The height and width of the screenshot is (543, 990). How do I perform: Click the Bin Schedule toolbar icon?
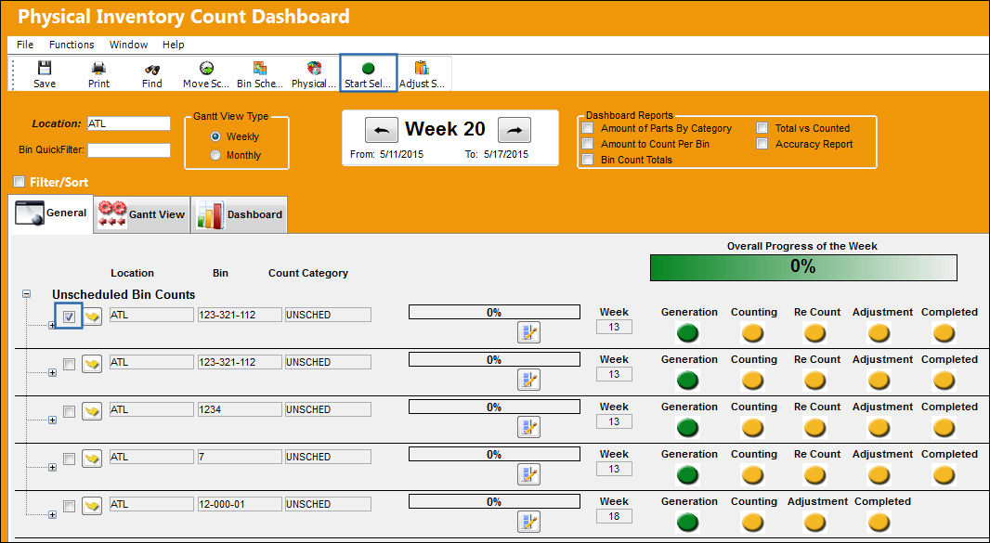[259, 68]
